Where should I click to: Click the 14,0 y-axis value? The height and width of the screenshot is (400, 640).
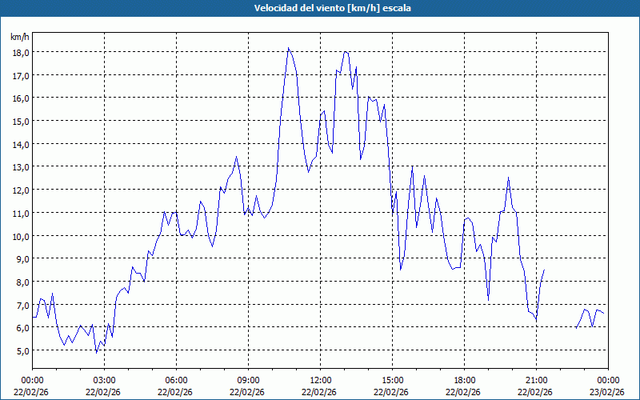pos(21,145)
